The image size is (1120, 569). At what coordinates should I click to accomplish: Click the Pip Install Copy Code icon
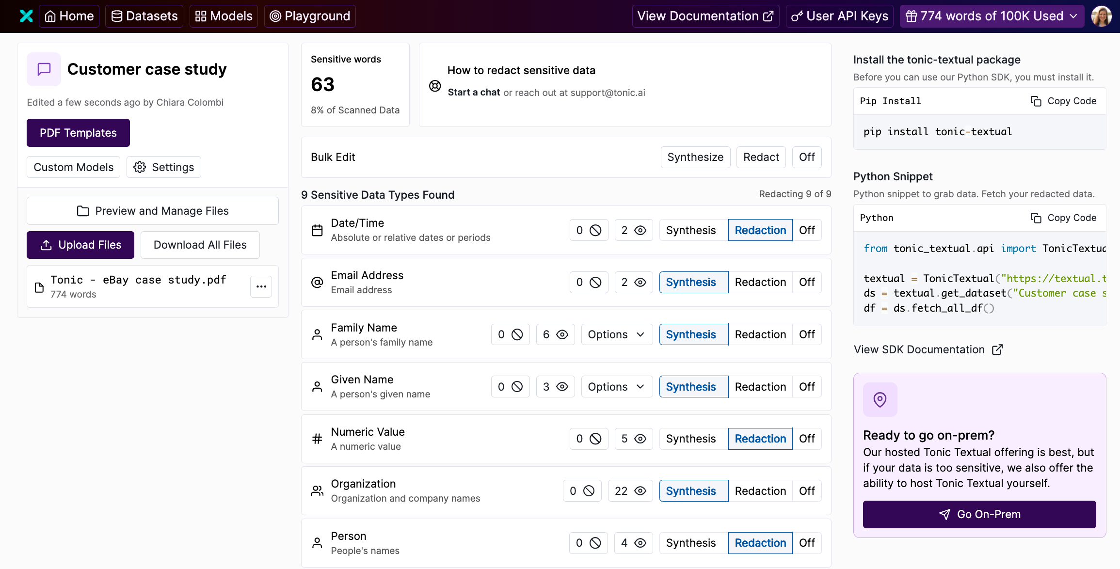coord(1036,101)
